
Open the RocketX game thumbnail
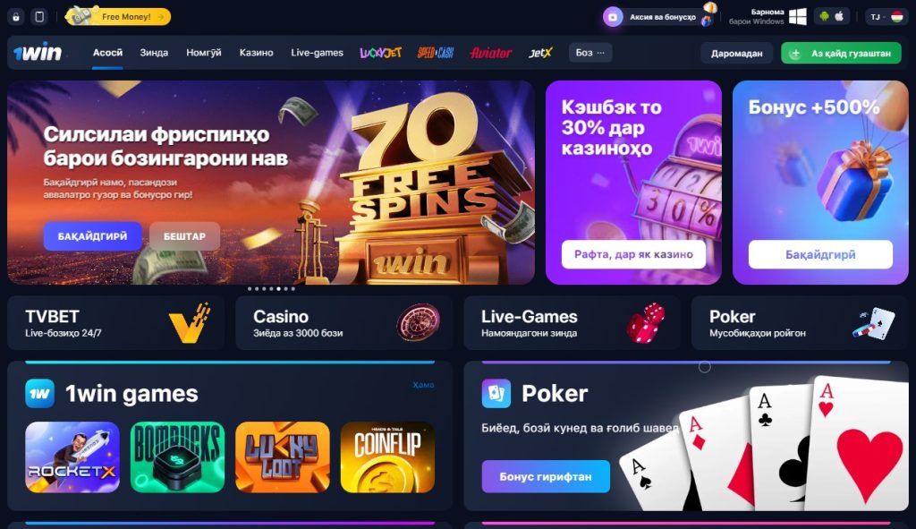coord(72,457)
